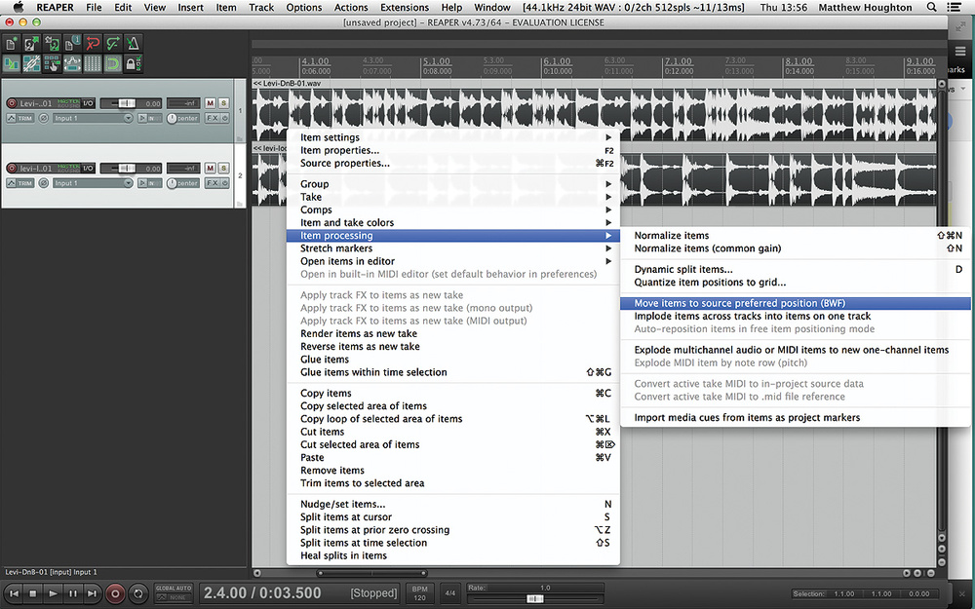Screen dimensions: 975x609
Task: Solo track 2 with the S button
Action: pyautogui.click(x=223, y=168)
